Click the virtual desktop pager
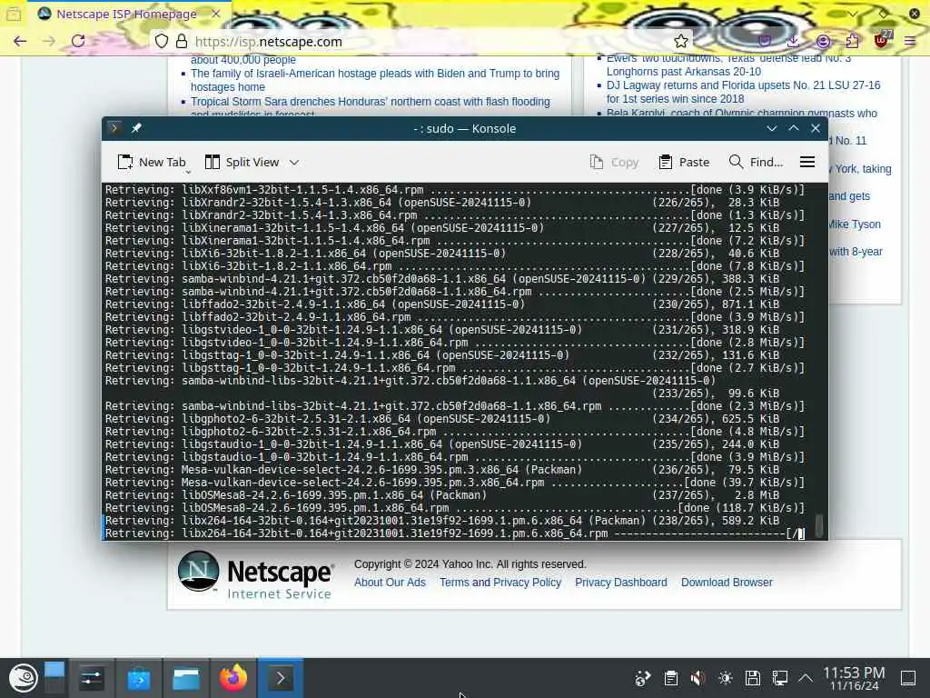This screenshot has height=698, width=930. [54, 678]
